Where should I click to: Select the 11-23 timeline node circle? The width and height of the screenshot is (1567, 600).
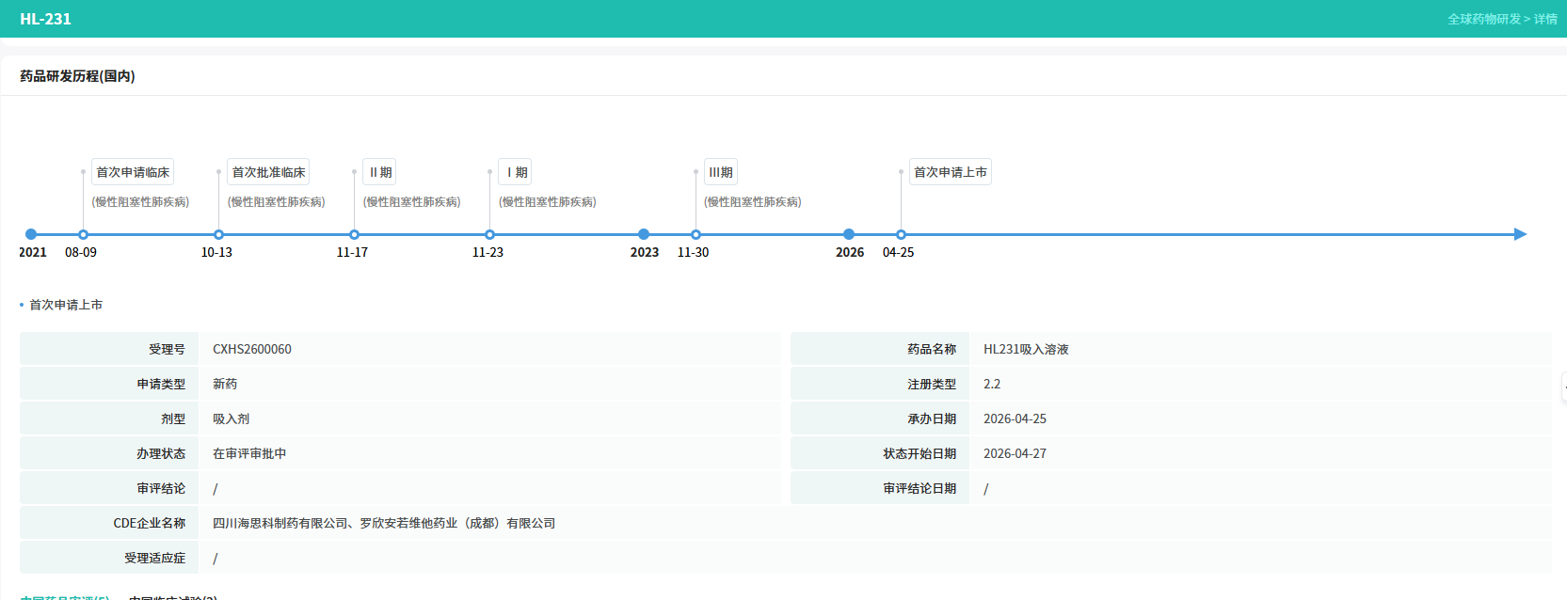tap(489, 234)
